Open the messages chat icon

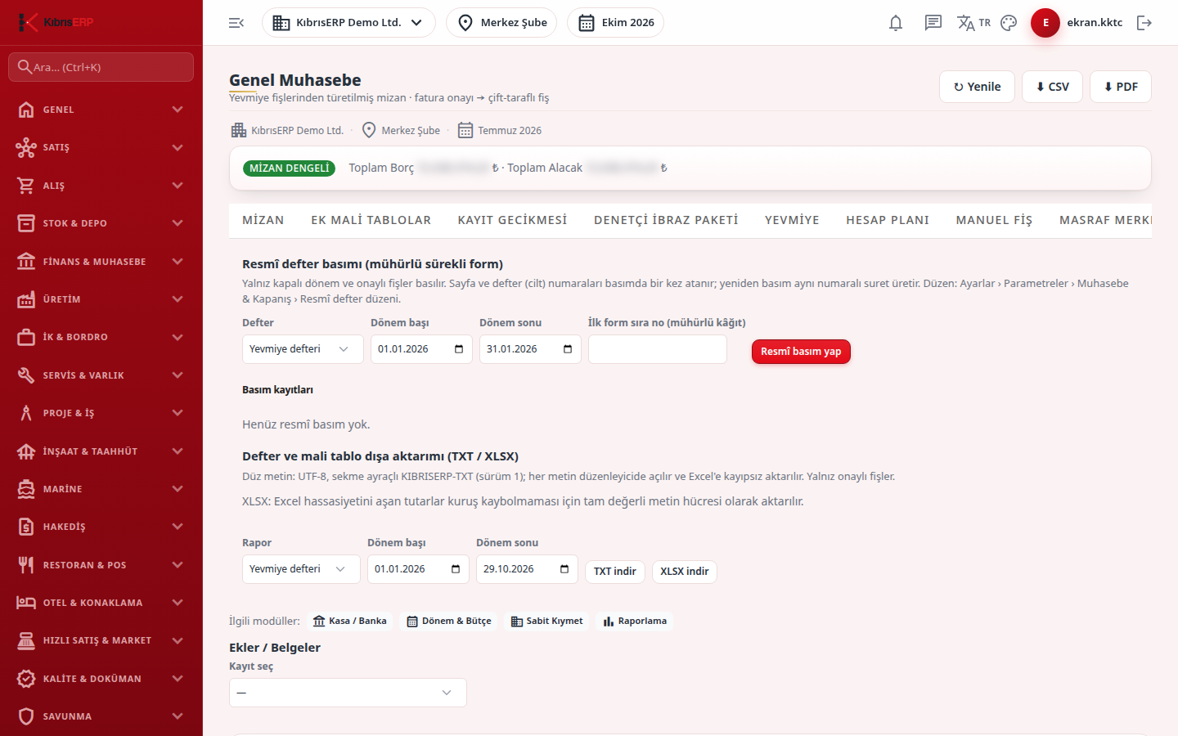point(933,23)
